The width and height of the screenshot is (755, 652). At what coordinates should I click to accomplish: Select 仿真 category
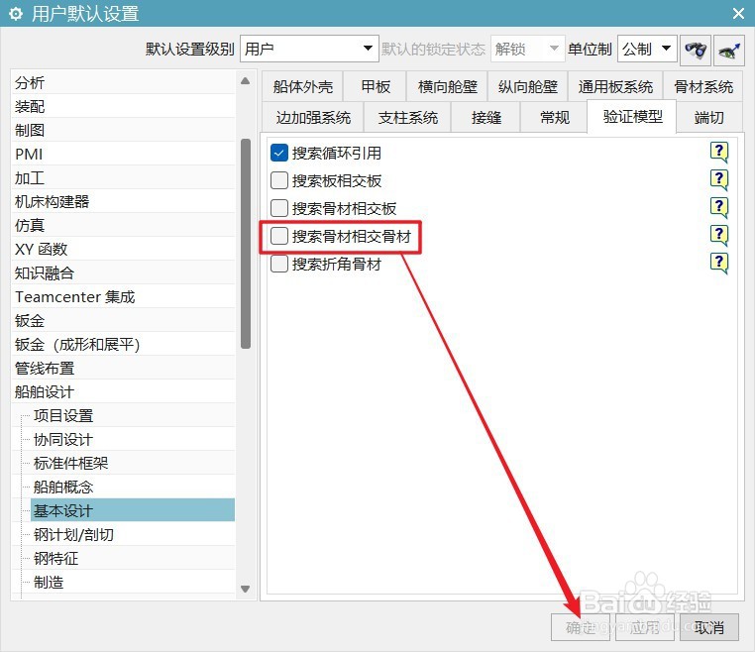(x=123, y=225)
